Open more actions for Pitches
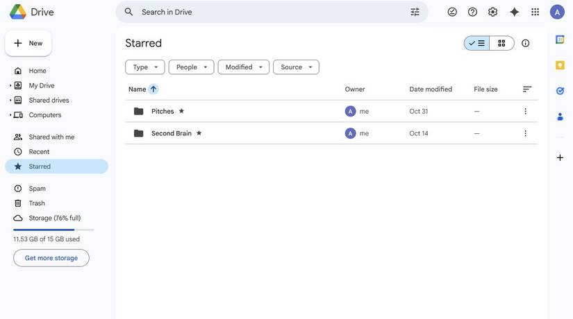Image resolution: width=573 pixels, height=319 pixels. click(x=525, y=112)
